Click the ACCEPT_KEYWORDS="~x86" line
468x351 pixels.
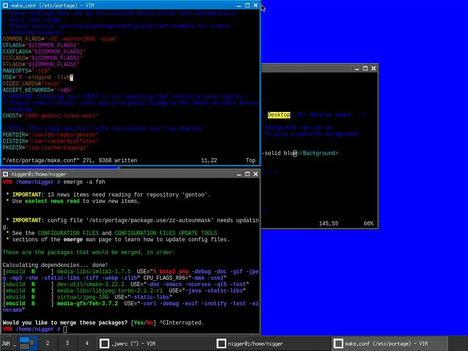pos(37,90)
